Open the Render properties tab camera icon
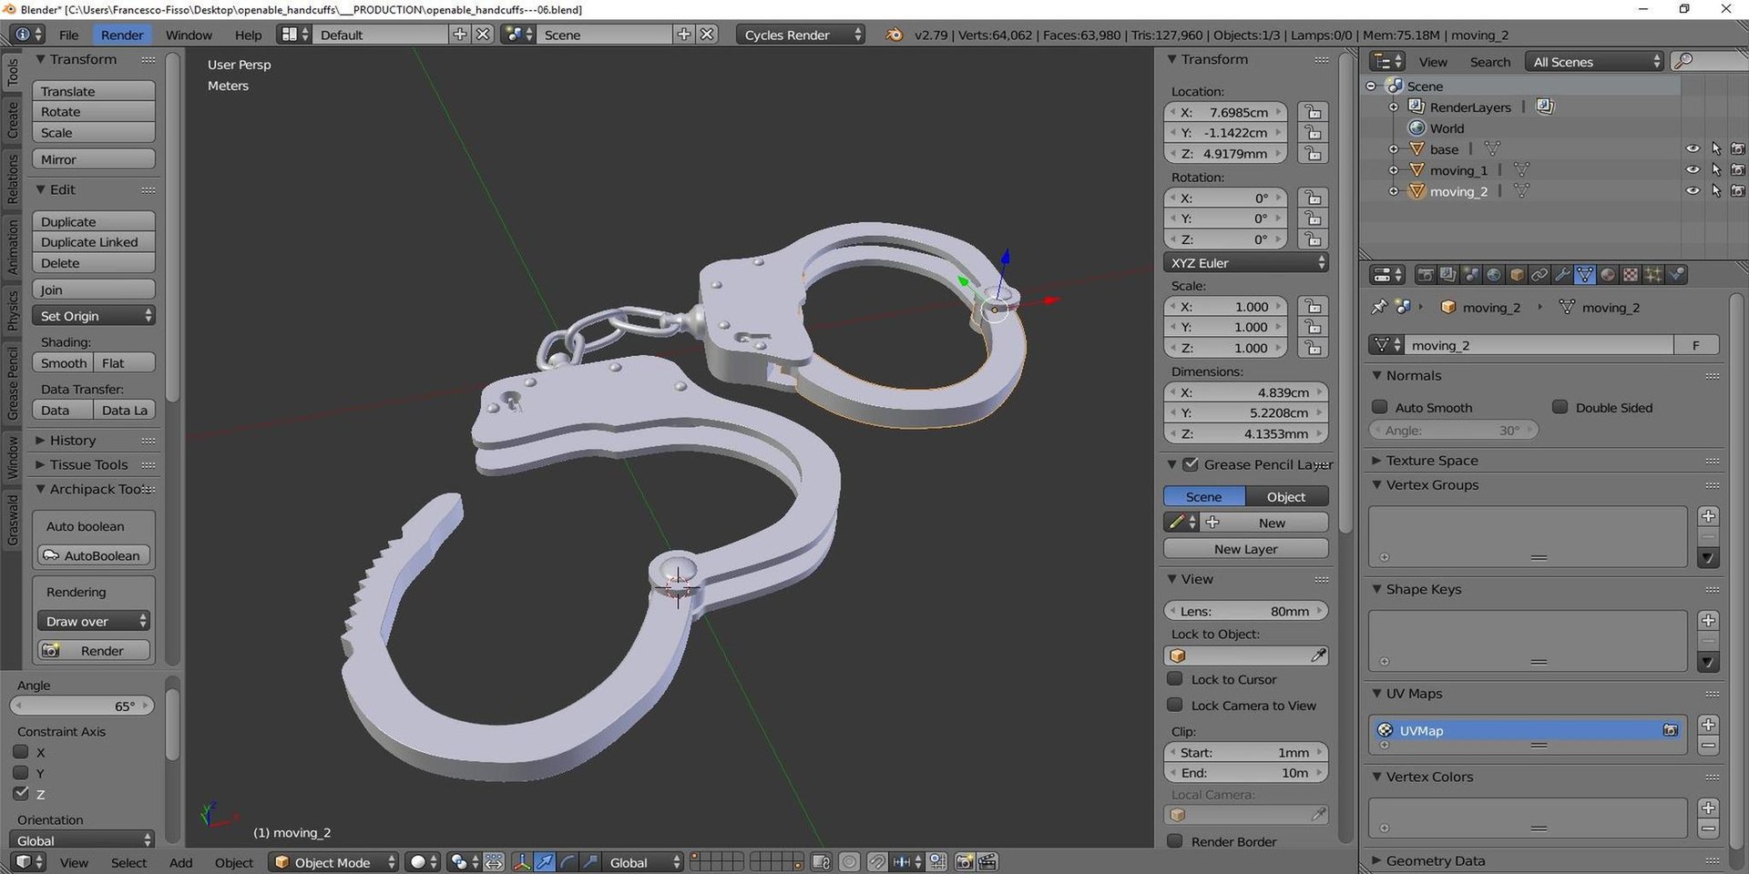Viewport: 1749px width, 874px height. coord(1426,274)
